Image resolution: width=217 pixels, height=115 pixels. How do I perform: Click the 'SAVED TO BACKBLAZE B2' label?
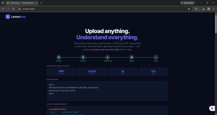[57, 104]
